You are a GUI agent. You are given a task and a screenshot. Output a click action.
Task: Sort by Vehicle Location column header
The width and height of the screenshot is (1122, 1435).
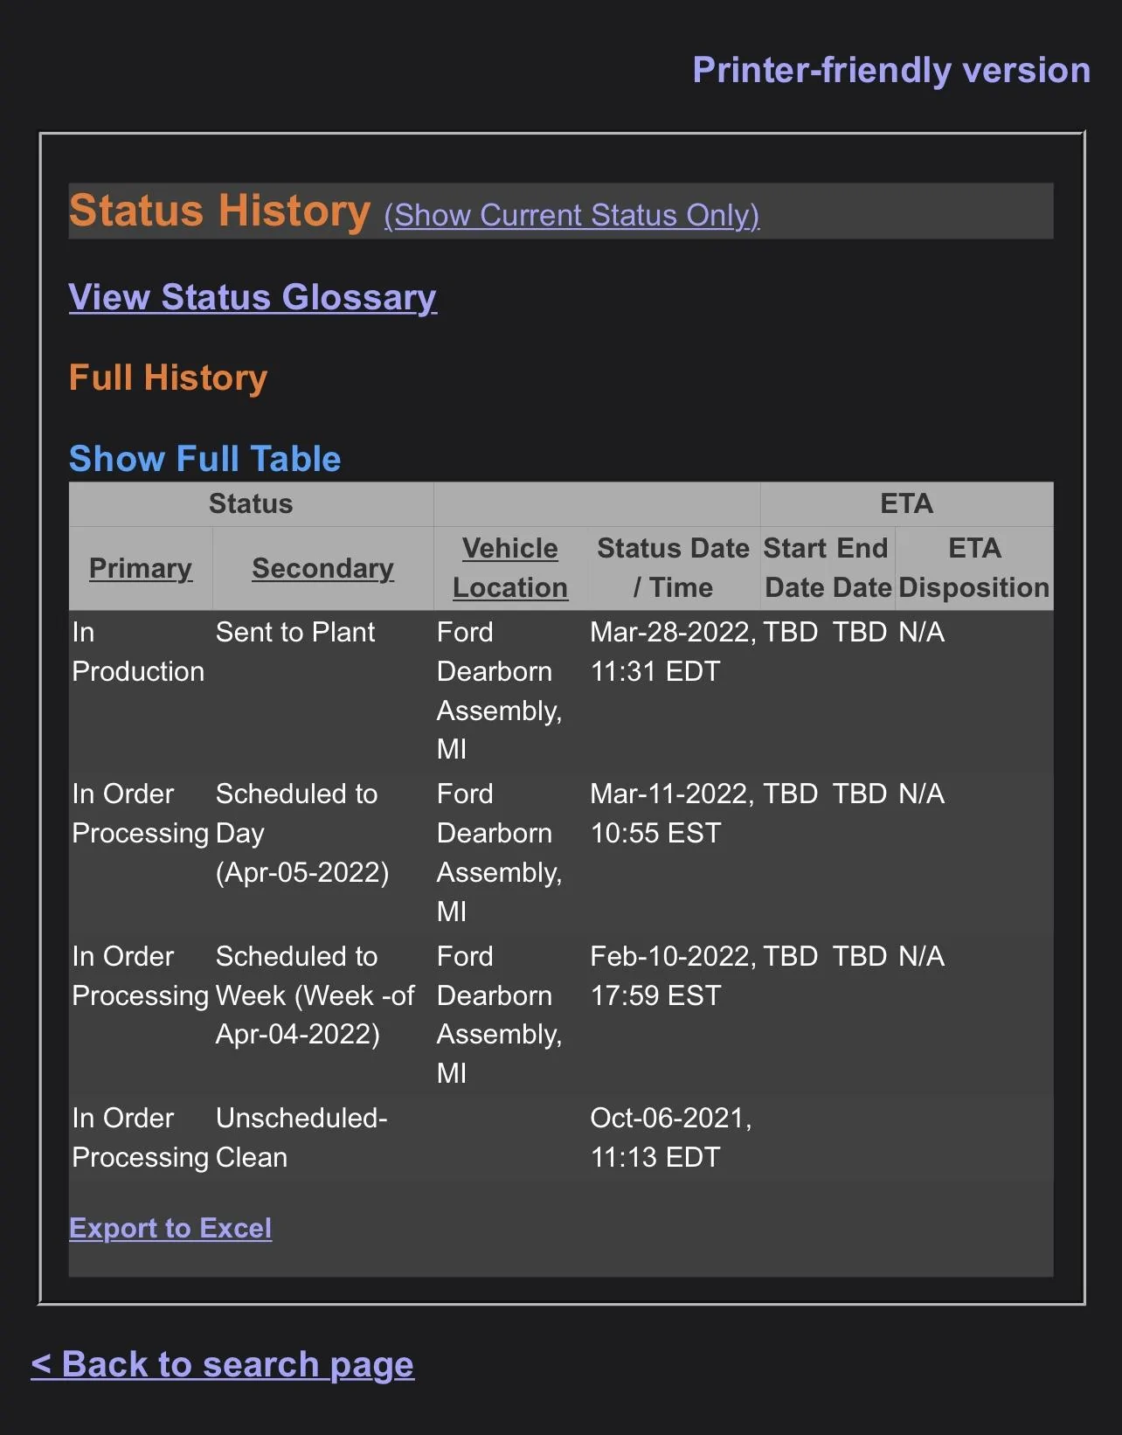510,568
